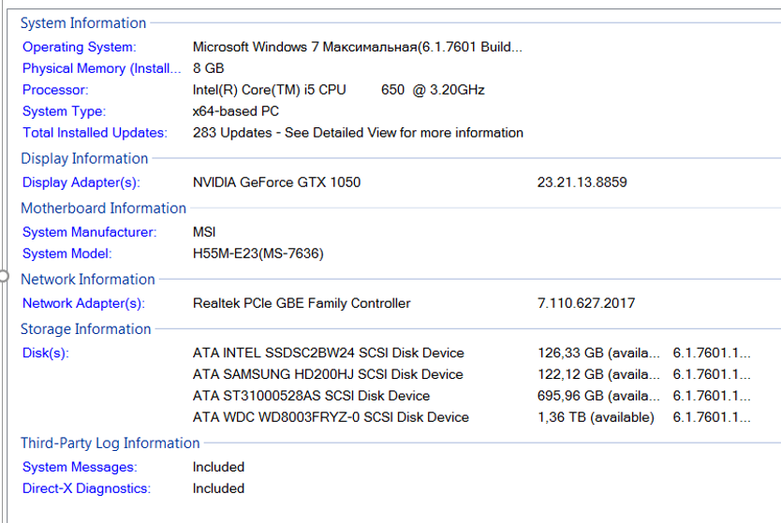Click the NVIDIA GeForce GTX 1050 entry
Screen dimensions: 781x523
276,182
